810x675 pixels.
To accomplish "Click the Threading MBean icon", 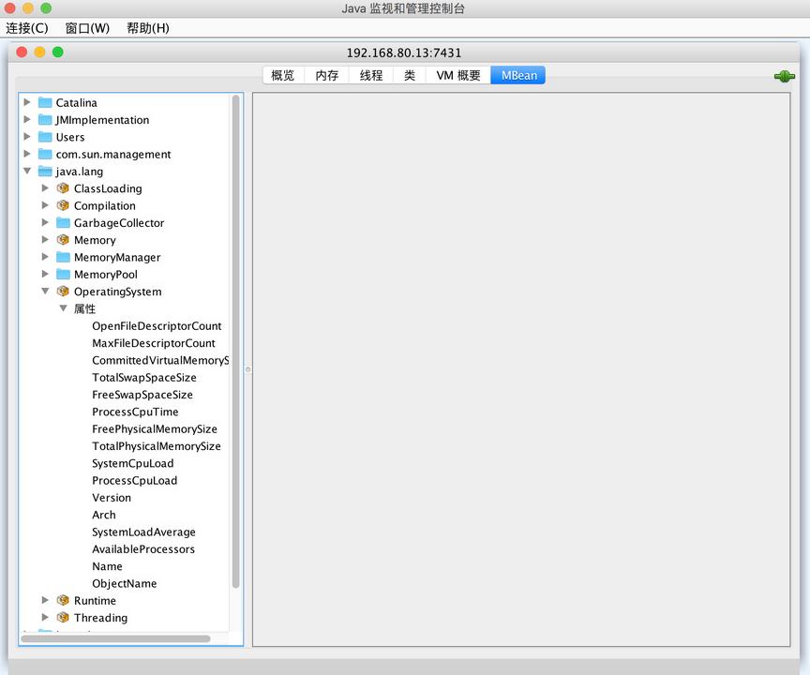I will point(63,618).
